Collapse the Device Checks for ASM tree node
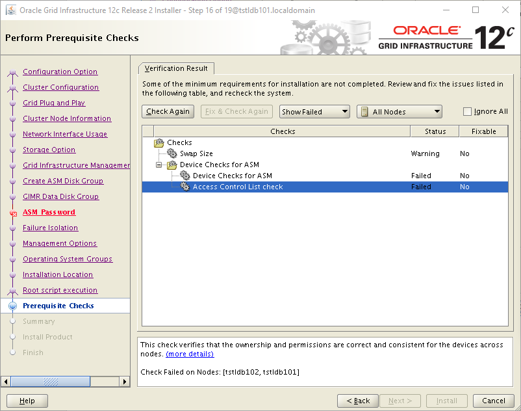Image resolution: width=521 pixels, height=411 pixels. (159, 165)
